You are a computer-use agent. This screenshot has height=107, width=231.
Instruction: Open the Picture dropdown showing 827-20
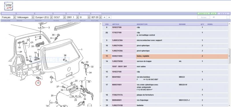[96, 17]
